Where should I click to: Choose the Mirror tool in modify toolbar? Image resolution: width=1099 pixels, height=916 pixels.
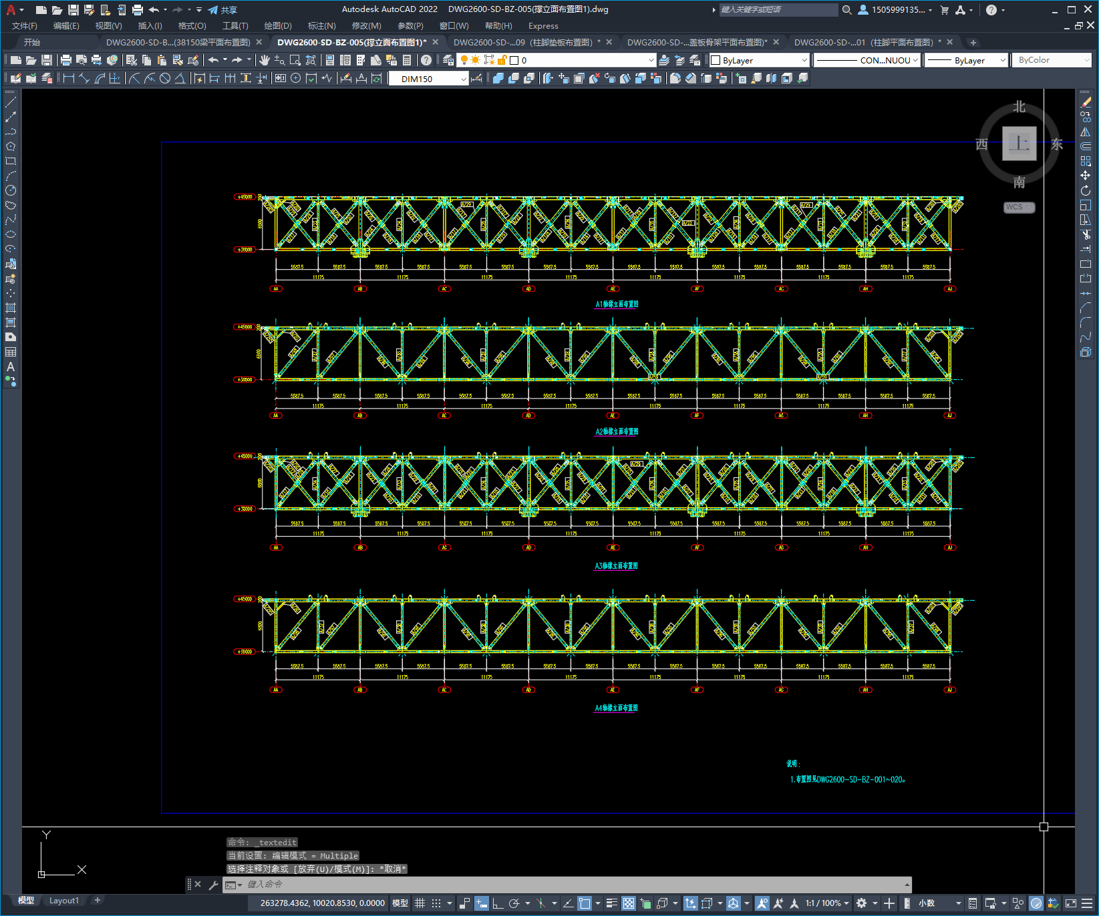pyautogui.click(x=1086, y=132)
